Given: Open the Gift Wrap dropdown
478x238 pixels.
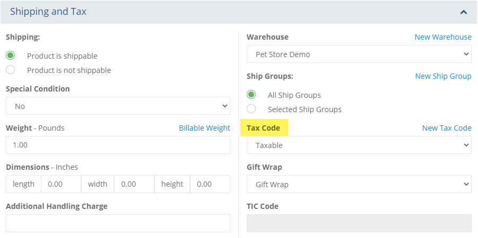Looking at the screenshot, I should click(359, 184).
